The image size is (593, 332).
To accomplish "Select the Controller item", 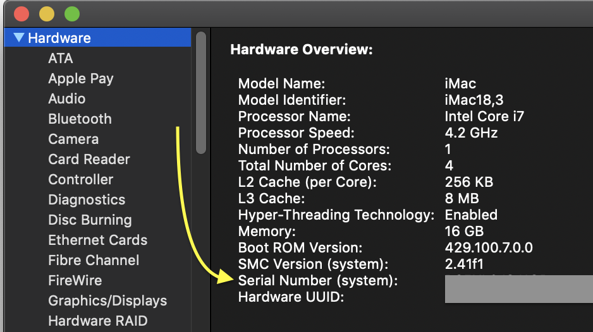I will tap(81, 179).
